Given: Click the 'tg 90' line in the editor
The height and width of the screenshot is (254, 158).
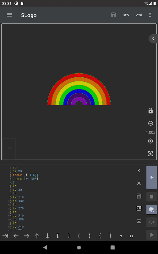Looking at the screenshot, I should click(x=17, y=171).
